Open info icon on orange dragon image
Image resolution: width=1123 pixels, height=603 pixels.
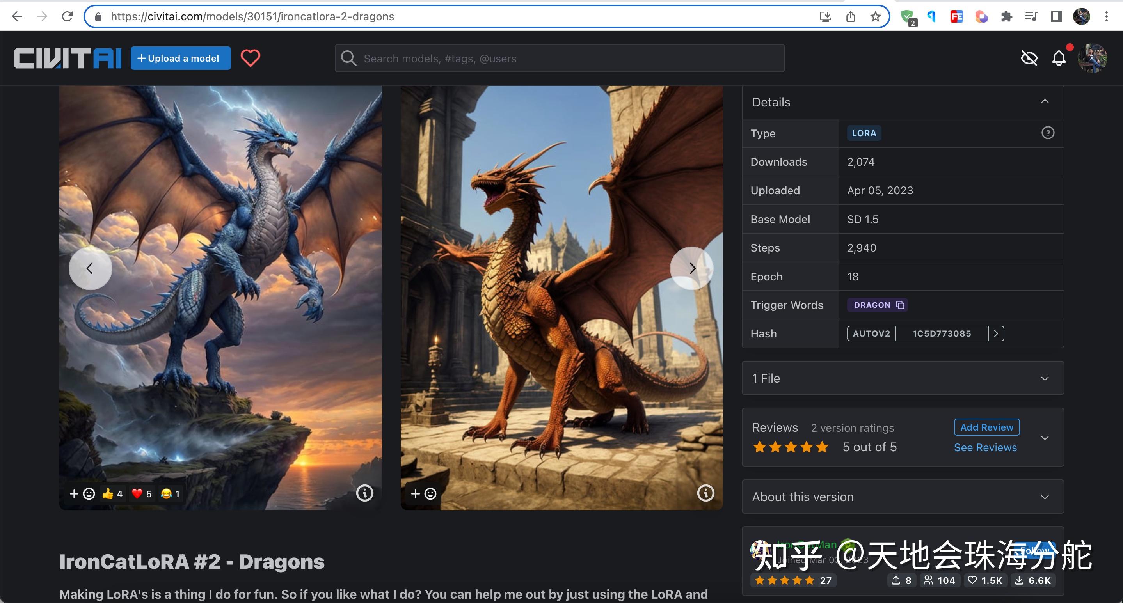coord(705,493)
